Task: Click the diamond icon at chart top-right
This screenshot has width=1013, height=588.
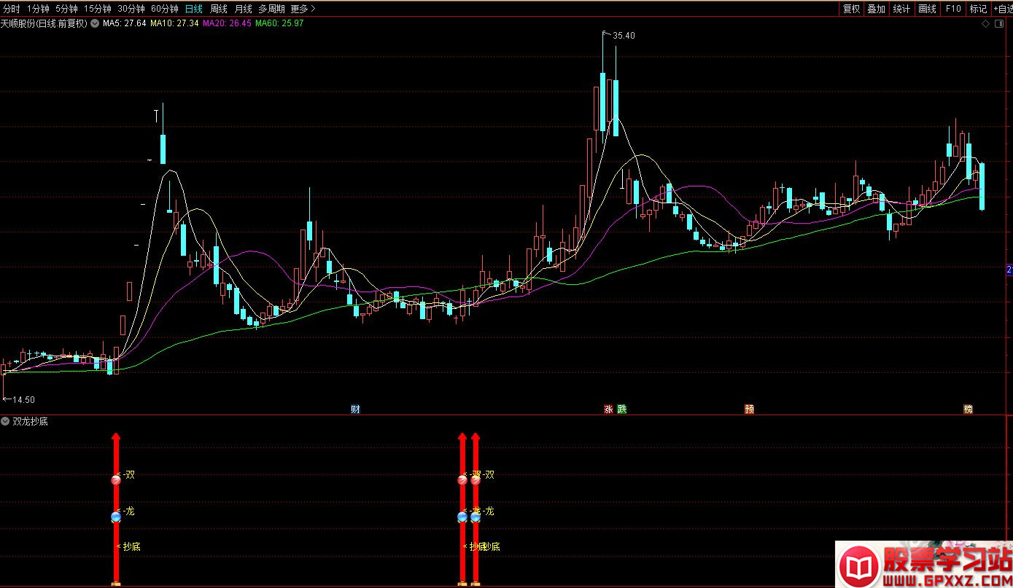Action: [x=985, y=23]
